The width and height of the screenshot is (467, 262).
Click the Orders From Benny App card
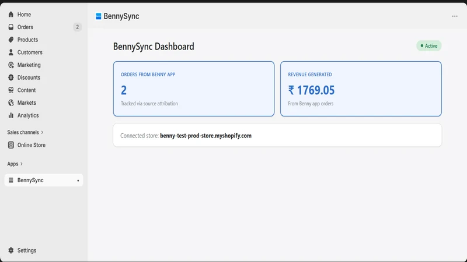pyautogui.click(x=194, y=89)
